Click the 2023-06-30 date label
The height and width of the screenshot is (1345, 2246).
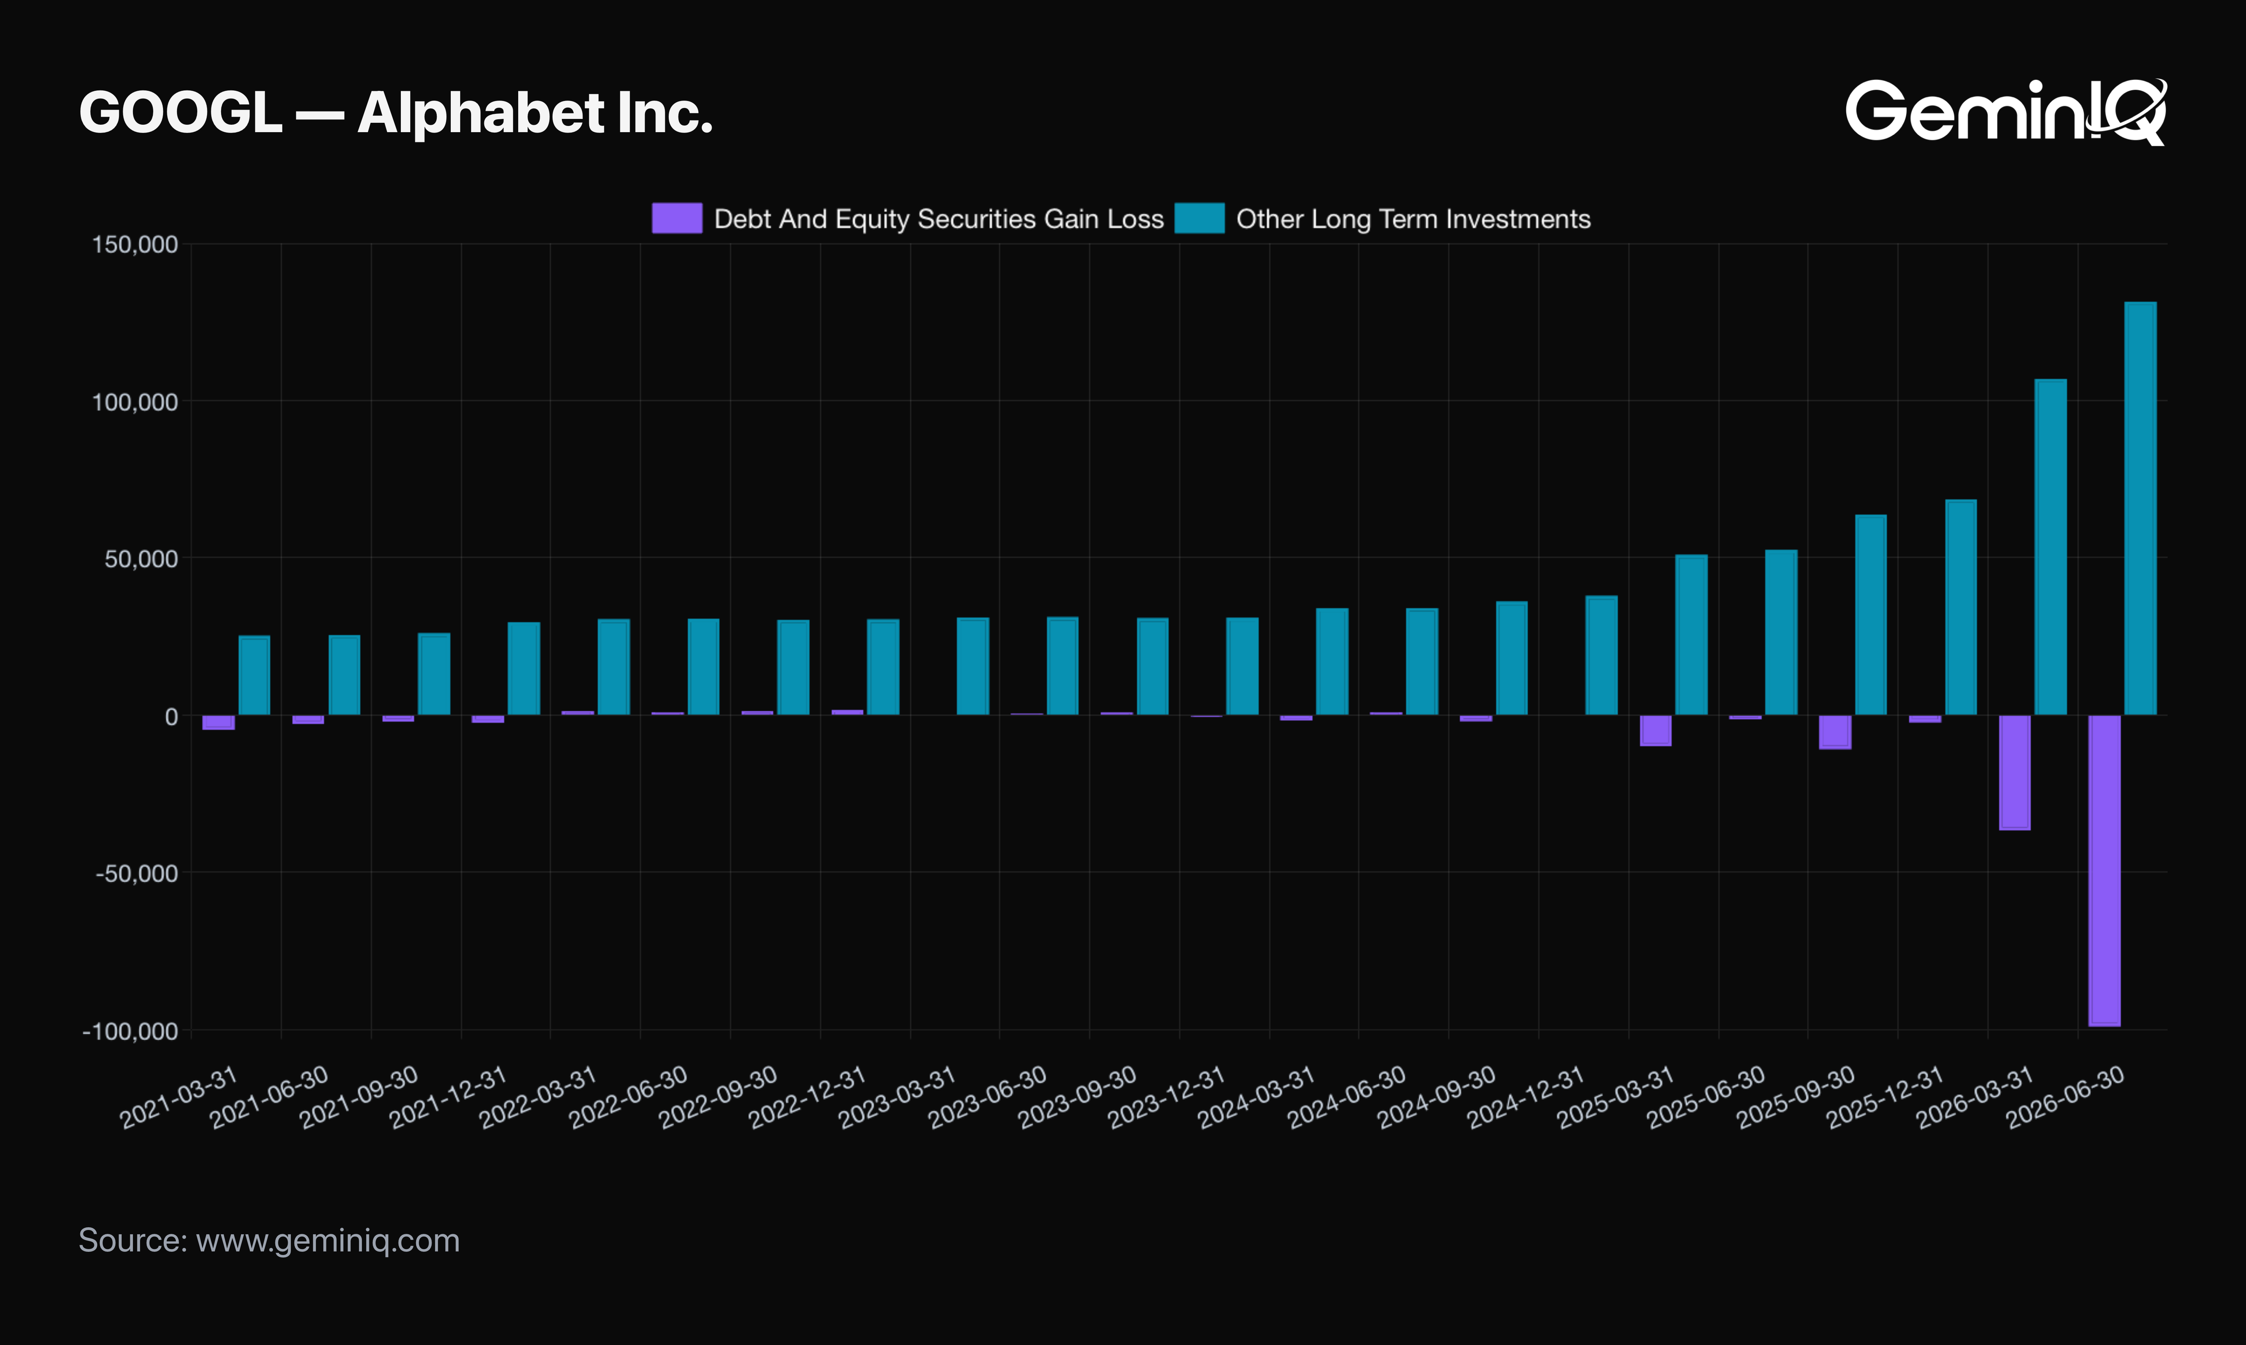point(987,1097)
